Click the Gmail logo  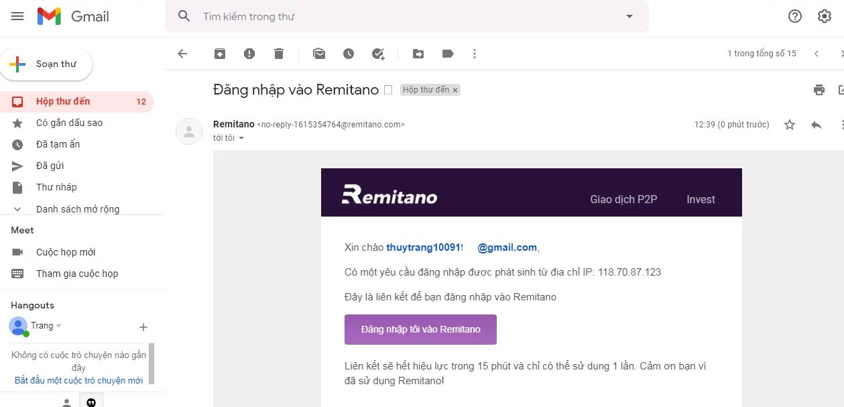pyautogui.click(x=73, y=16)
